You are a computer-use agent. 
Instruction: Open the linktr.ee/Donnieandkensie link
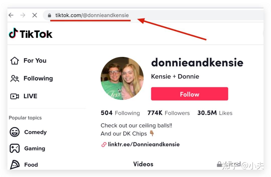click(x=144, y=145)
